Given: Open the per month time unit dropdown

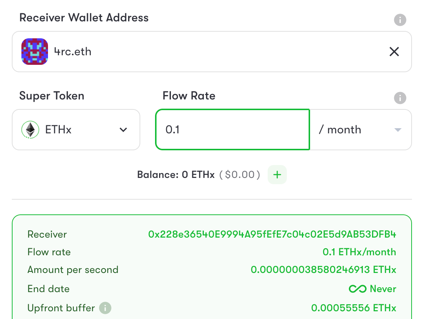Looking at the screenshot, I should (x=361, y=130).
